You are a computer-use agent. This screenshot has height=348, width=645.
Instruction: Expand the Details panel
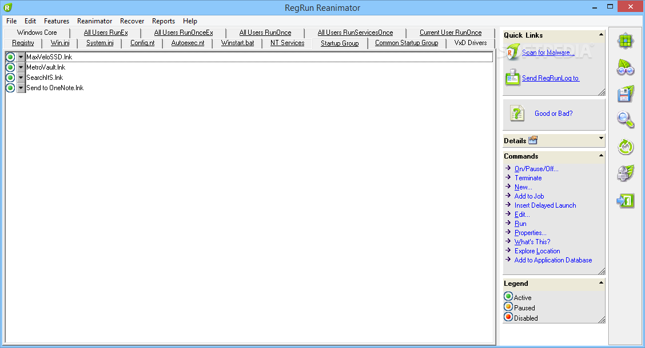pyautogui.click(x=601, y=138)
